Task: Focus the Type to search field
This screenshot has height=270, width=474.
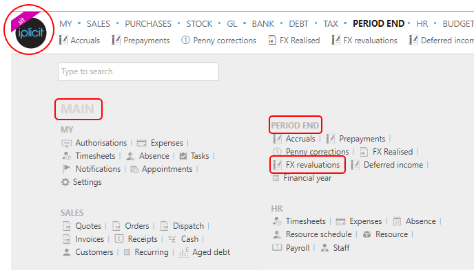Action: tap(138, 71)
